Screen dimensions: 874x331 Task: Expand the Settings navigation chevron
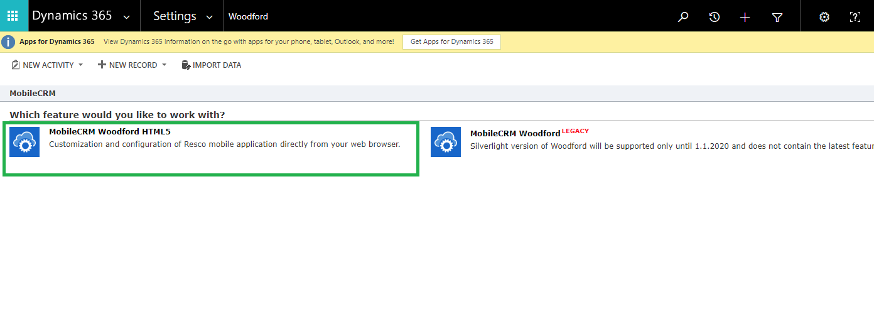click(x=209, y=17)
